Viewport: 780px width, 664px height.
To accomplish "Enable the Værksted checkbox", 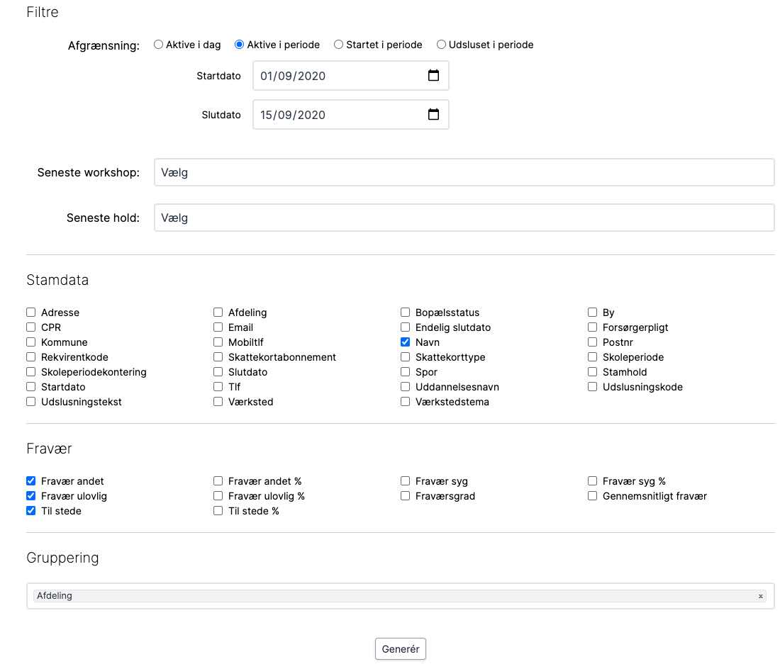I will pos(218,402).
